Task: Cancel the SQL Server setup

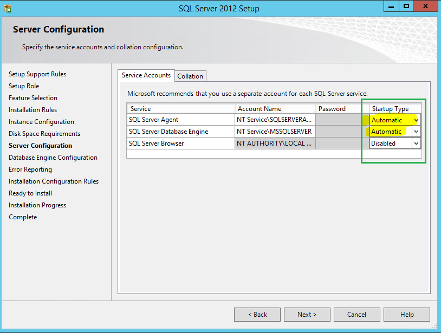Action: pyautogui.click(x=357, y=315)
